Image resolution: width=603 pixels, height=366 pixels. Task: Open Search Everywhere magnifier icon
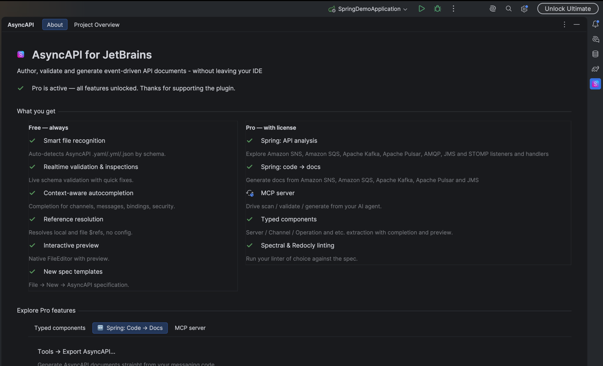click(x=509, y=8)
